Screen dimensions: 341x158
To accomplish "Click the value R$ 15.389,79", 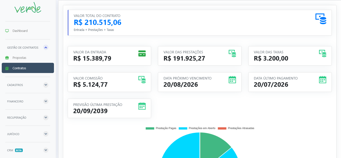I will (92, 59).
